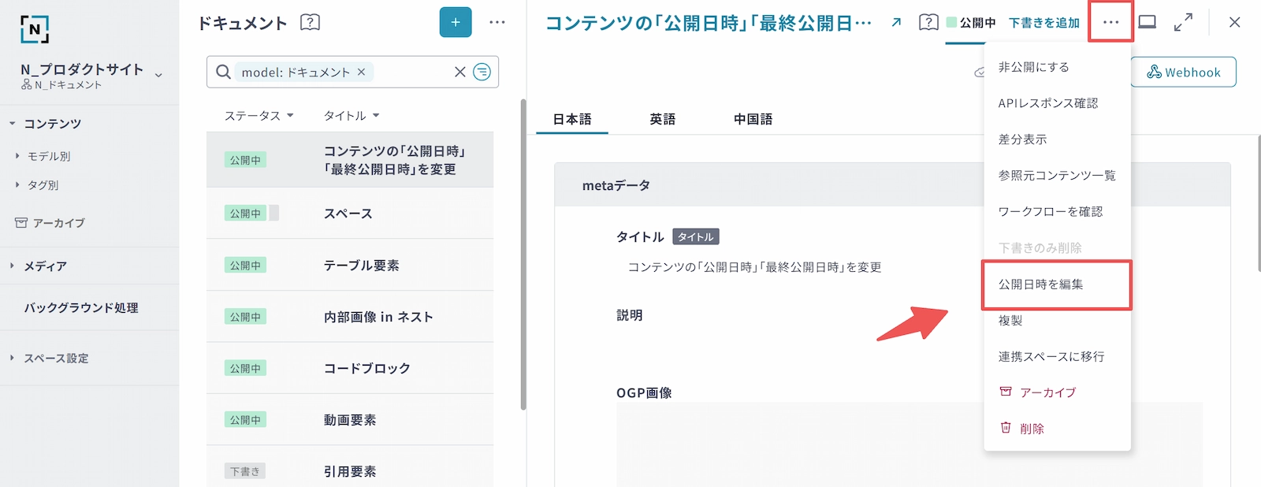Expand the editor to fullscreen
Image resolution: width=1261 pixels, height=487 pixels.
point(1183,22)
